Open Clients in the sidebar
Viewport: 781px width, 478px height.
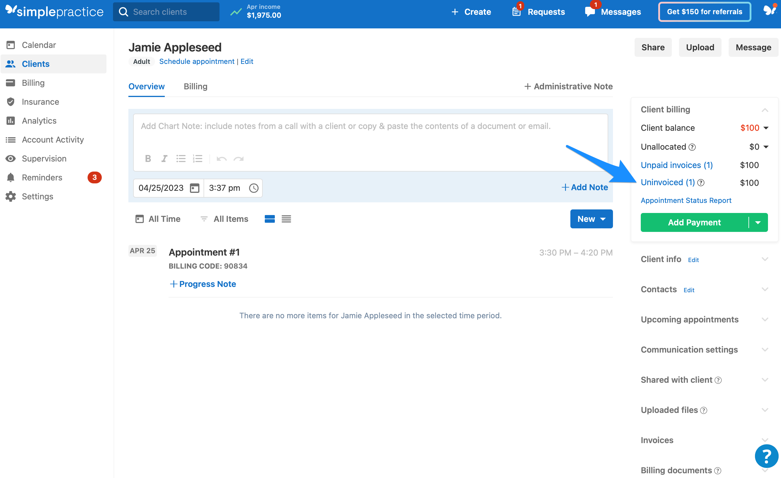click(x=54, y=64)
